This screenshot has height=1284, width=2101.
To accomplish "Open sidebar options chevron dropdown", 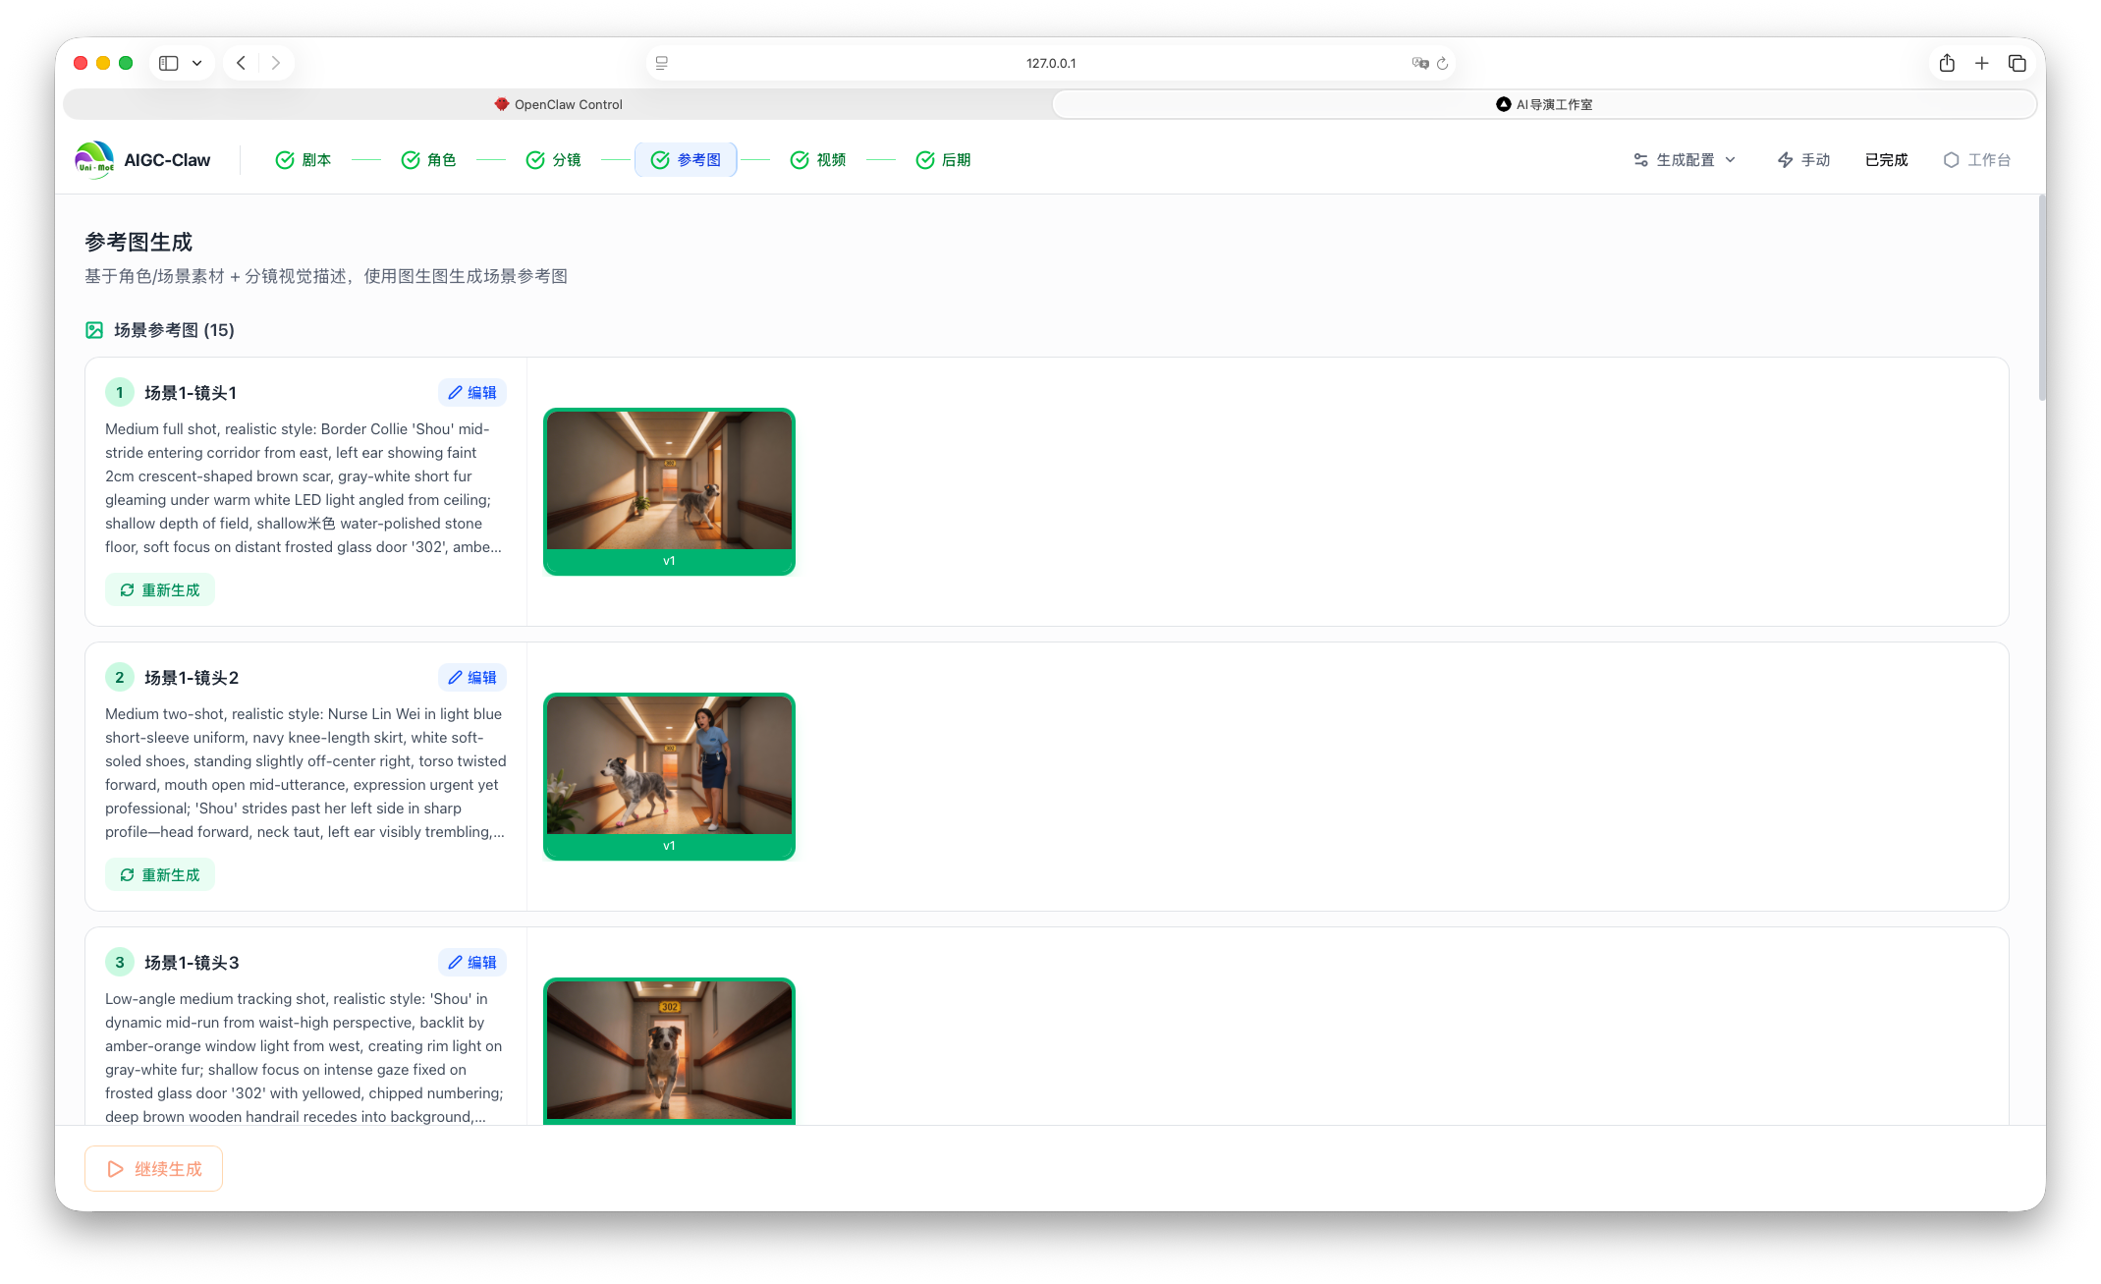I will pos(197,63).
